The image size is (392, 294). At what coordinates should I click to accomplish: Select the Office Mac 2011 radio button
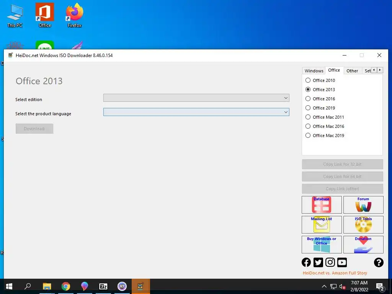click(x=308, y=117)
